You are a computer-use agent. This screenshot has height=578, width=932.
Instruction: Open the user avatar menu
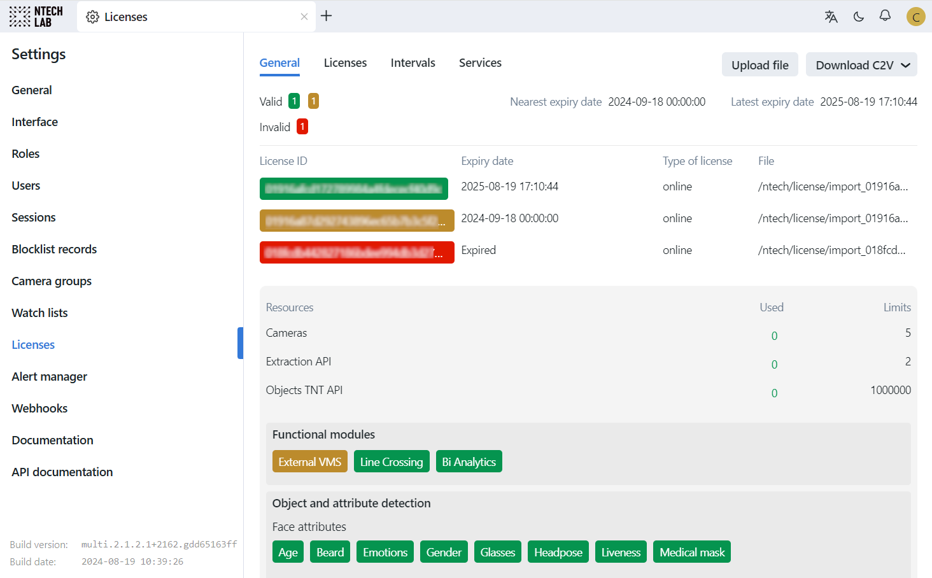pos(915,17)
